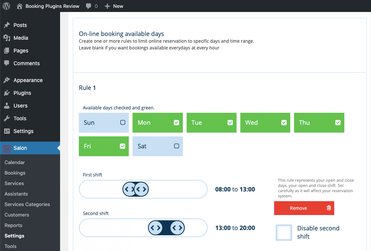Viewport: 371px width, 251px height.
Task: Click the 08:00 to 13:00 time text
Action: (235, 189)
